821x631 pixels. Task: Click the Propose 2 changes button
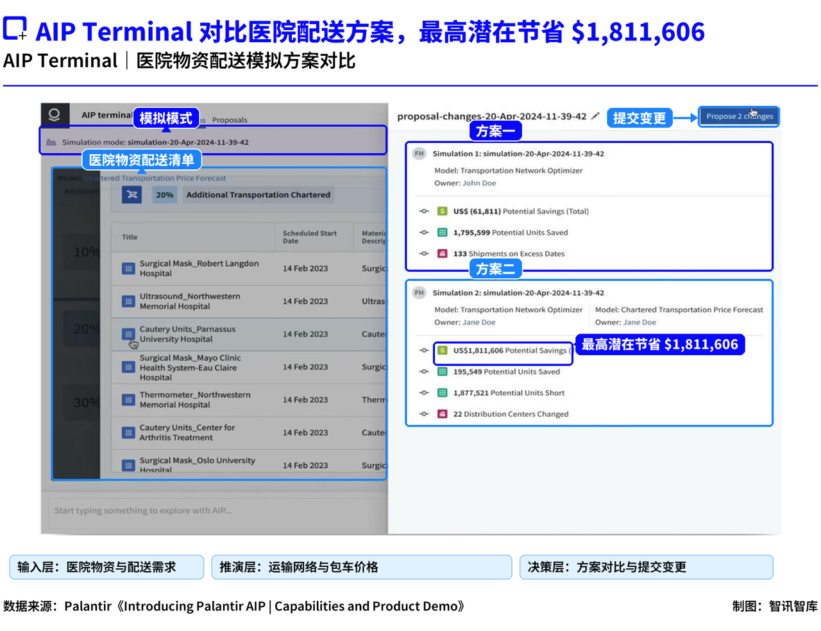pos(739,116)
